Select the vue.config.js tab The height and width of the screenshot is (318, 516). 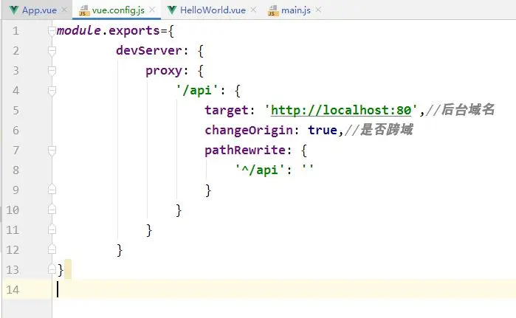tap(118, 10)
